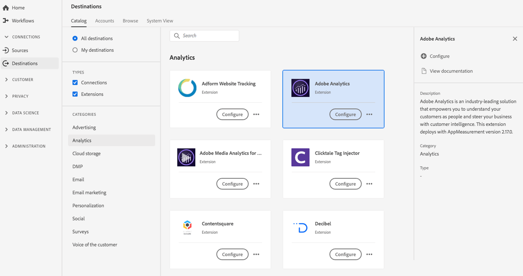Viewport: 523px width, 276px height.
Task: Open Workflows using its sidebar icon
Action: click(x=6, y=20)
